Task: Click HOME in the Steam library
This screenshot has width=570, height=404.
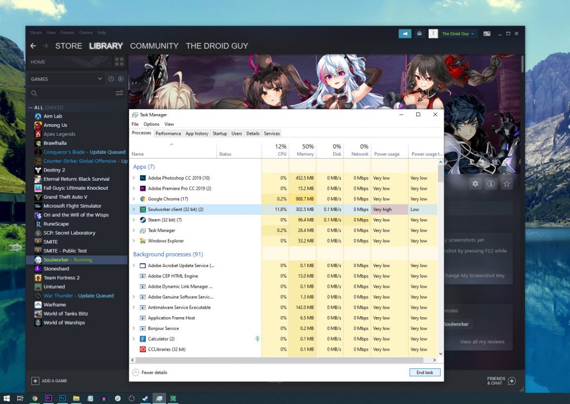Action: point(38,62)
